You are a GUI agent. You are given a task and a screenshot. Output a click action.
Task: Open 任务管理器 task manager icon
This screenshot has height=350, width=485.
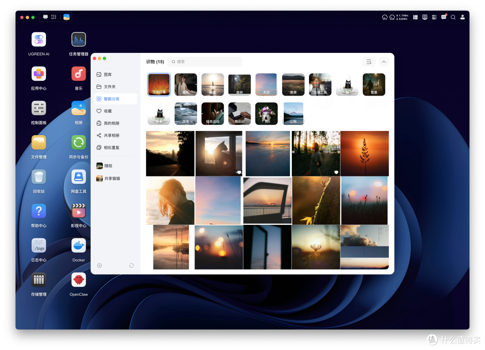click(79, 39)
